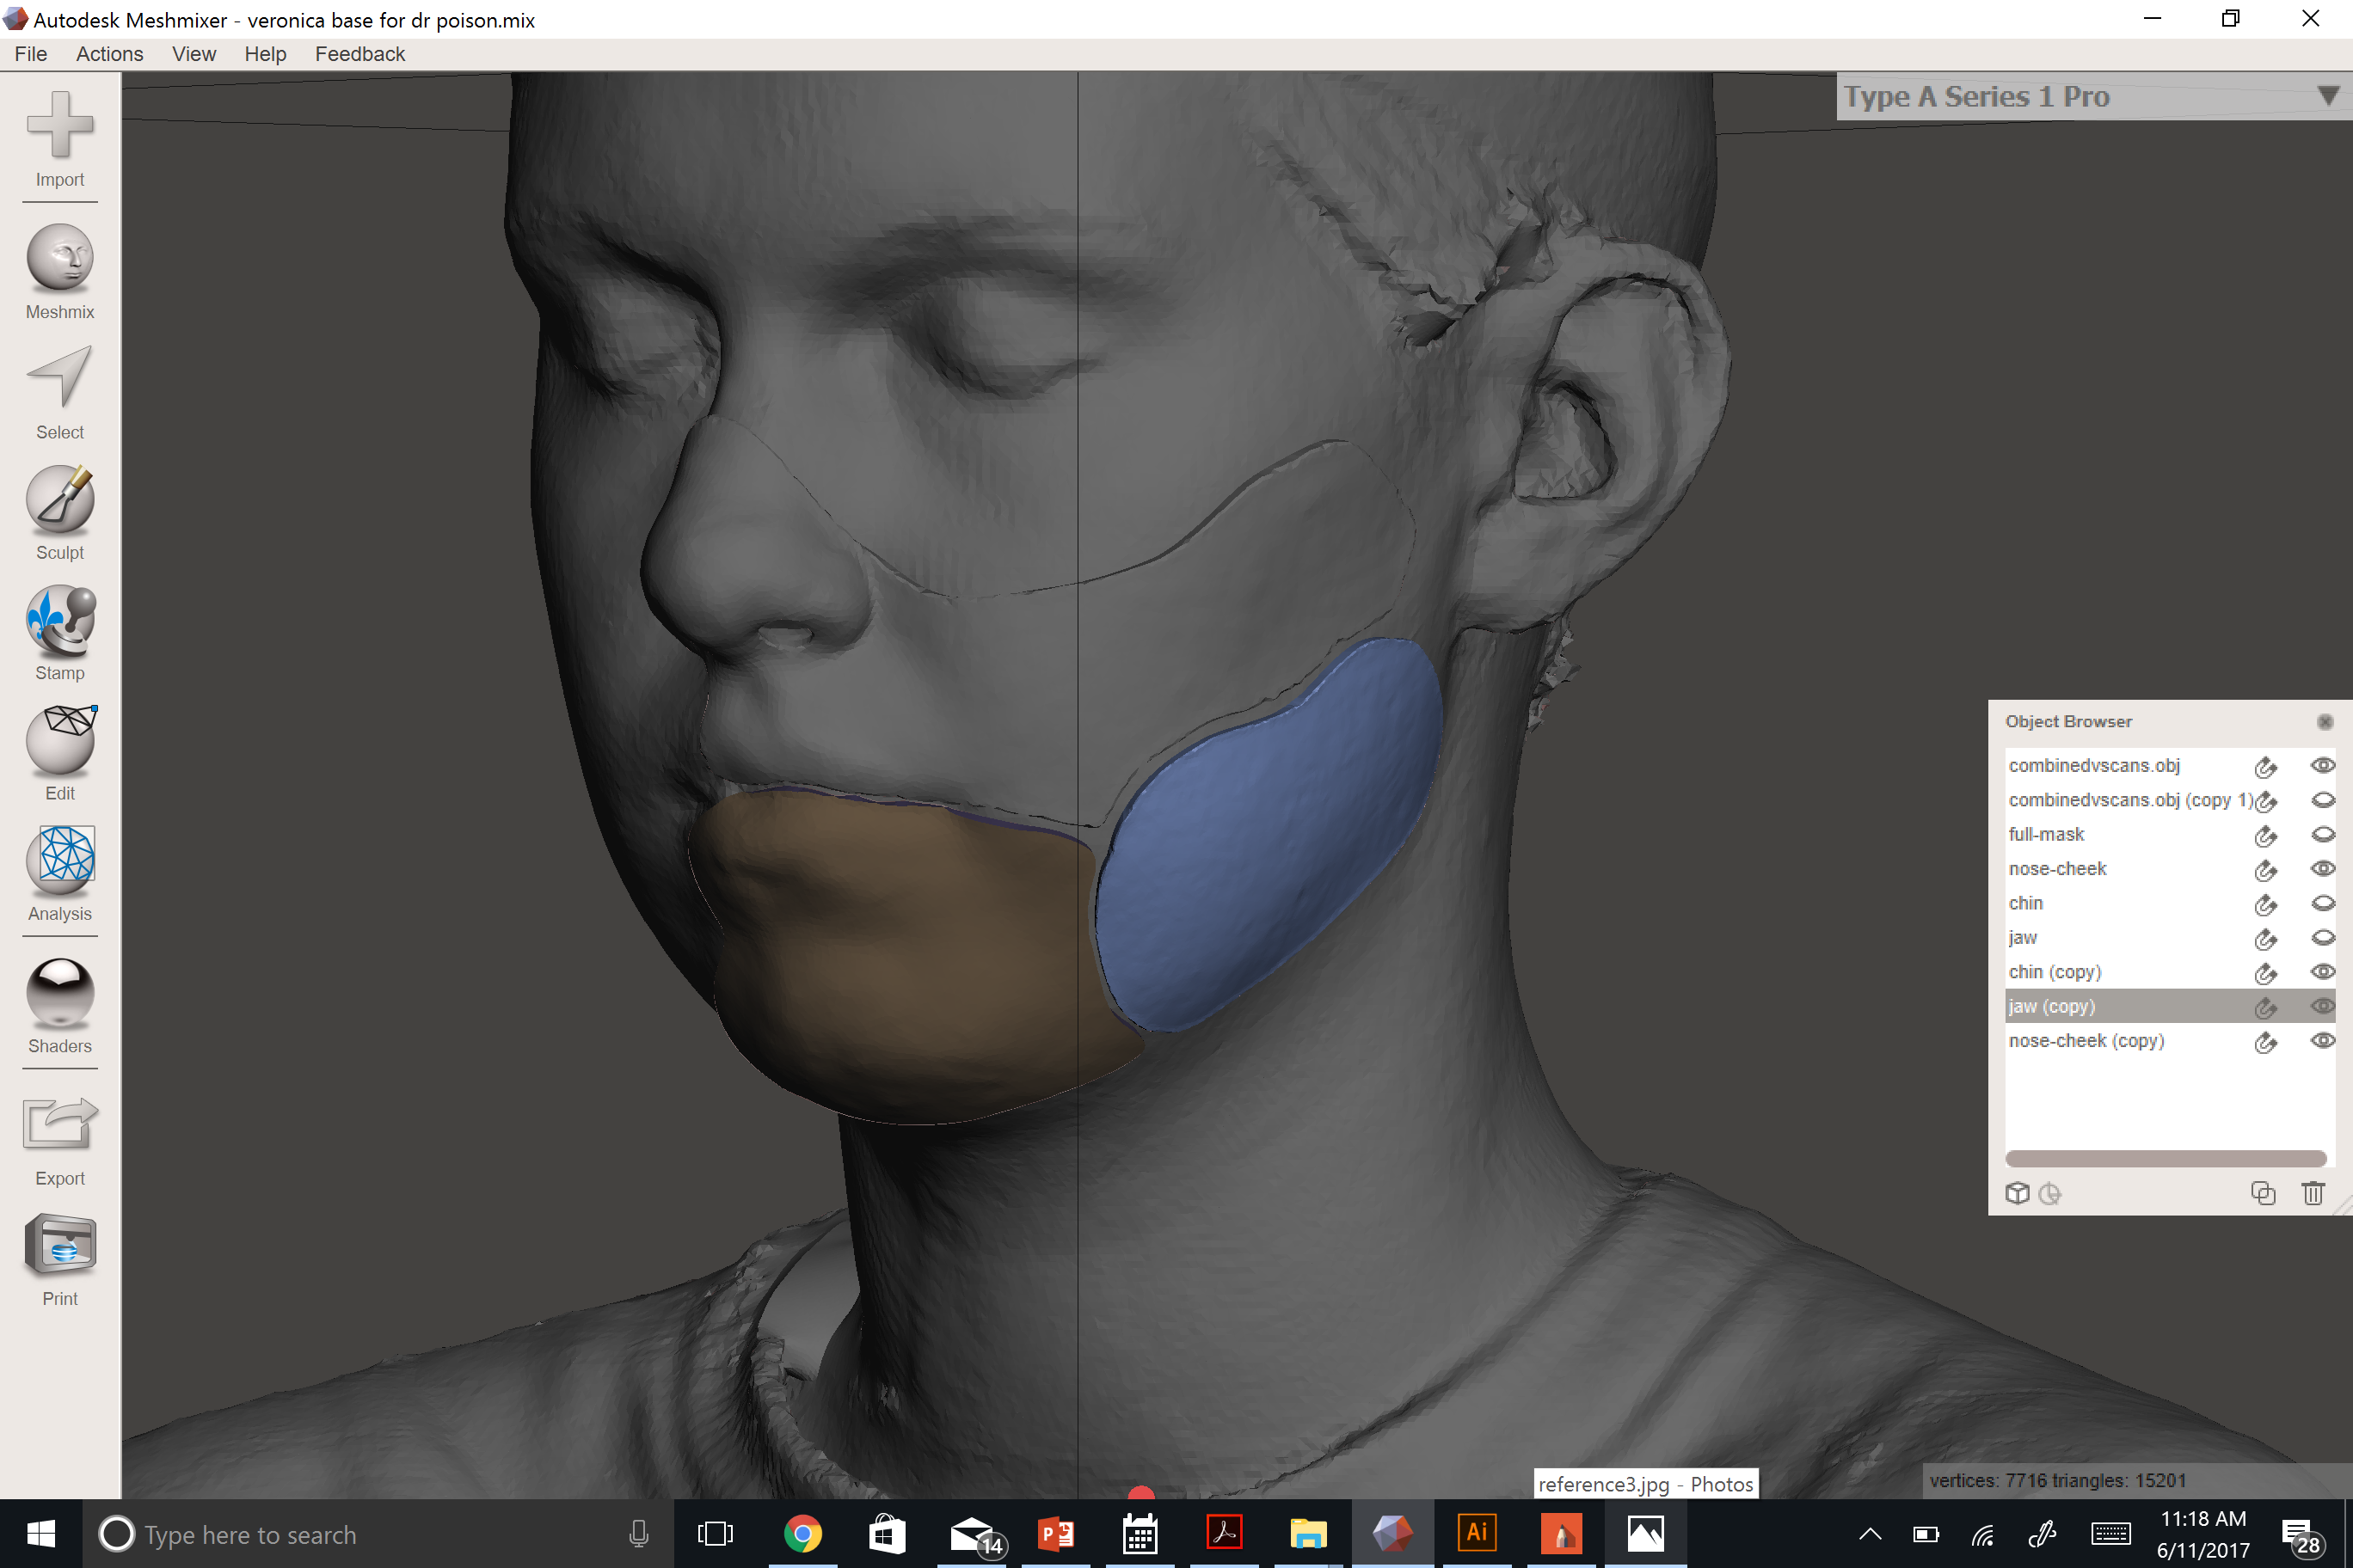
Task: Open the Windows Start menu
Action: pyautogui.click(x=41, y=1534)
